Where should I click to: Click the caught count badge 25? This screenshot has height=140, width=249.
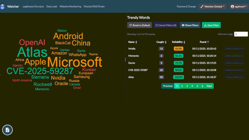pos(161,70)
